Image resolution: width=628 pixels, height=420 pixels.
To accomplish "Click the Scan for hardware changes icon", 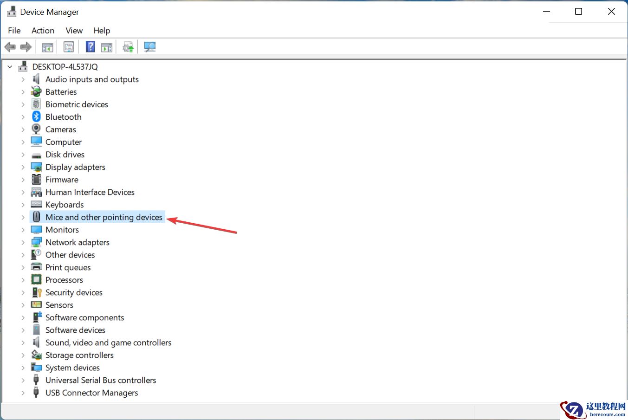I will click(x=149, y=47).
